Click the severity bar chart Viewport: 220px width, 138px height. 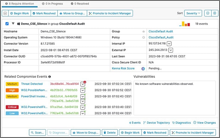point(184,24)
